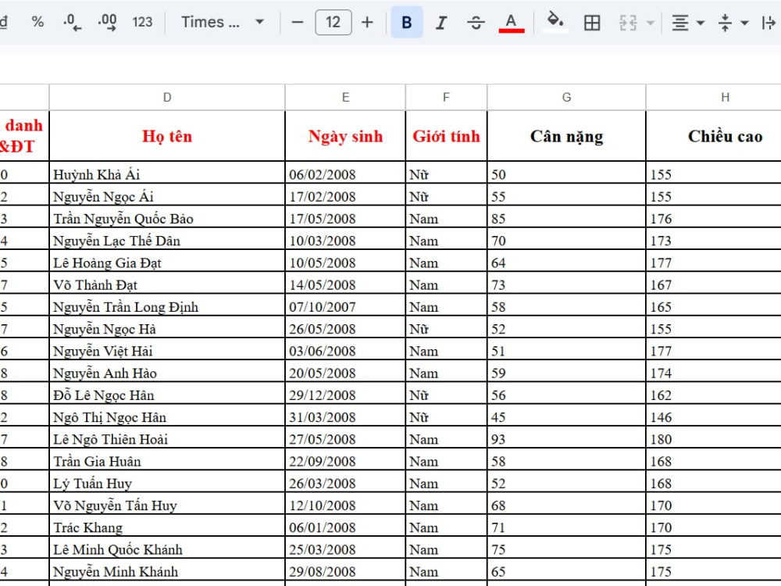Select the cell 'Nguyễn Ngọc Hà'
781x586 pixels.
[x=167, y=327]
